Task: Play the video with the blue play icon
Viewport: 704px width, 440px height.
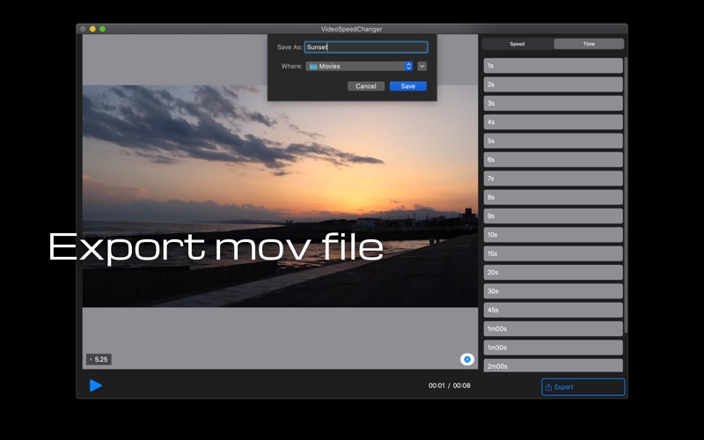Action: [x=96, y=385]
